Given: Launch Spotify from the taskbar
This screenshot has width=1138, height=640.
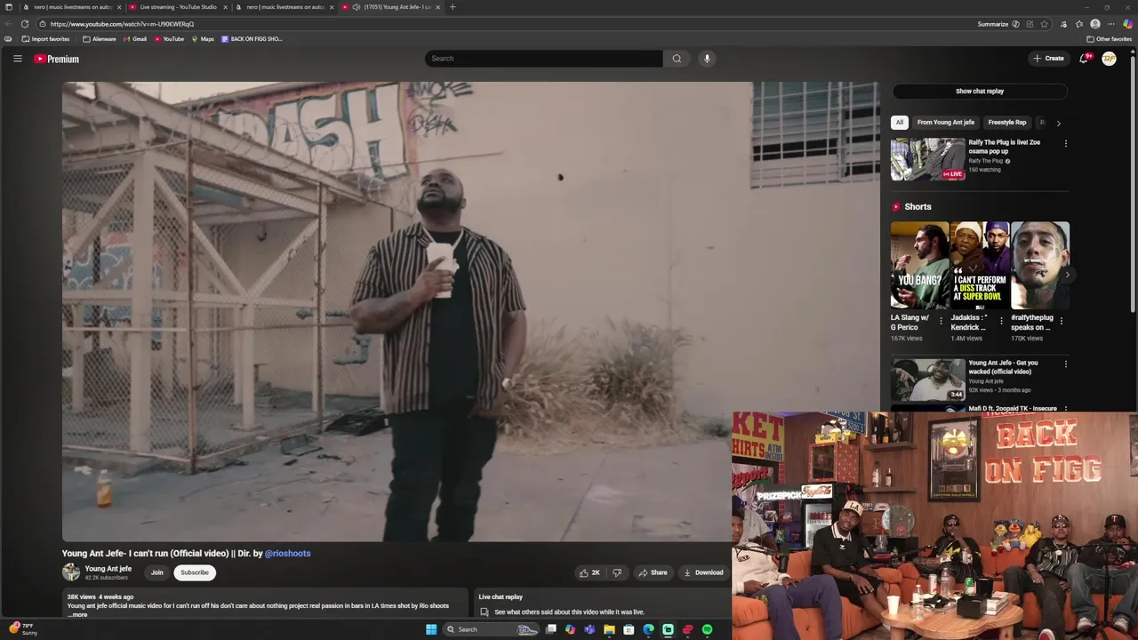Looking at the screenshot, I should pyautogui.click(x=707, y=629).
